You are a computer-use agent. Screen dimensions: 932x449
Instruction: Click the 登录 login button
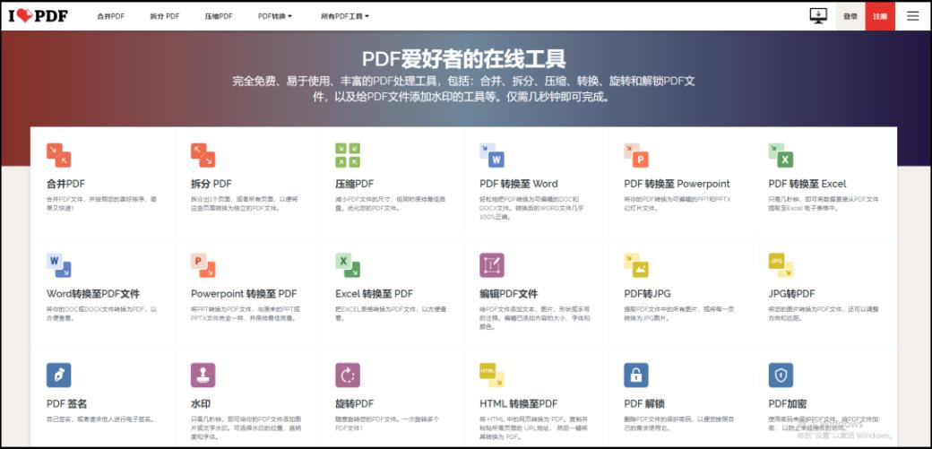pyautogui.click(x=850, y=16)
